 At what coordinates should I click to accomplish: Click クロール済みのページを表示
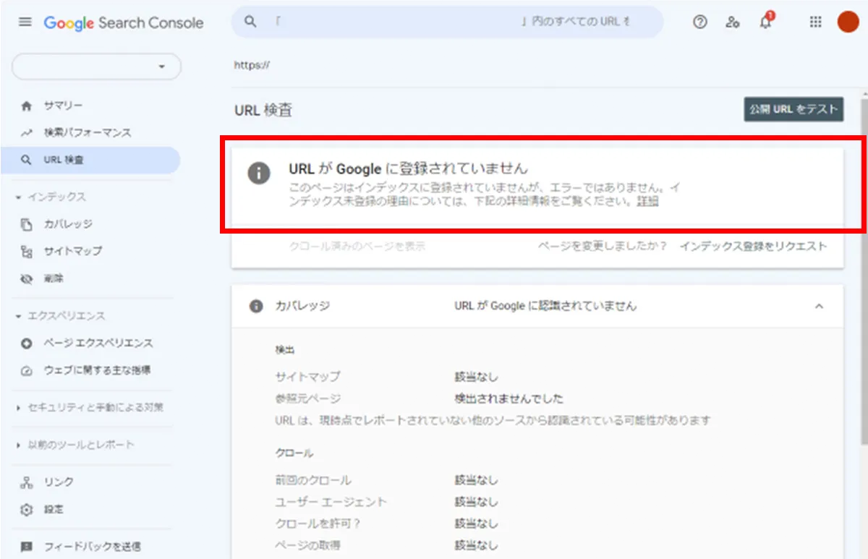tap(357, 247)
